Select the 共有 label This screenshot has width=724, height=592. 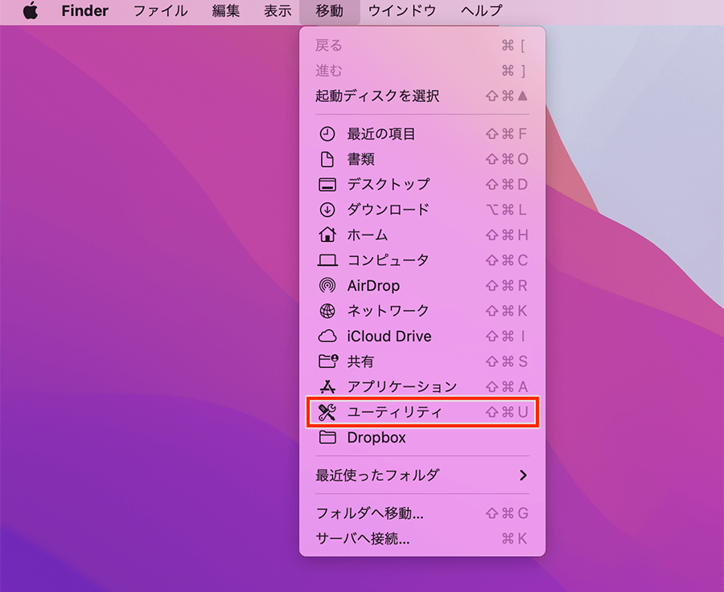[360, 361]
